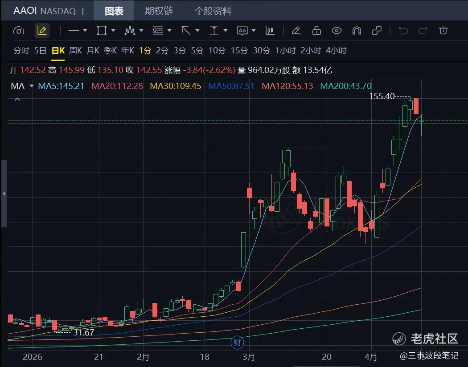
Task: Click the redo arrow icon
Action: [423, 30]
